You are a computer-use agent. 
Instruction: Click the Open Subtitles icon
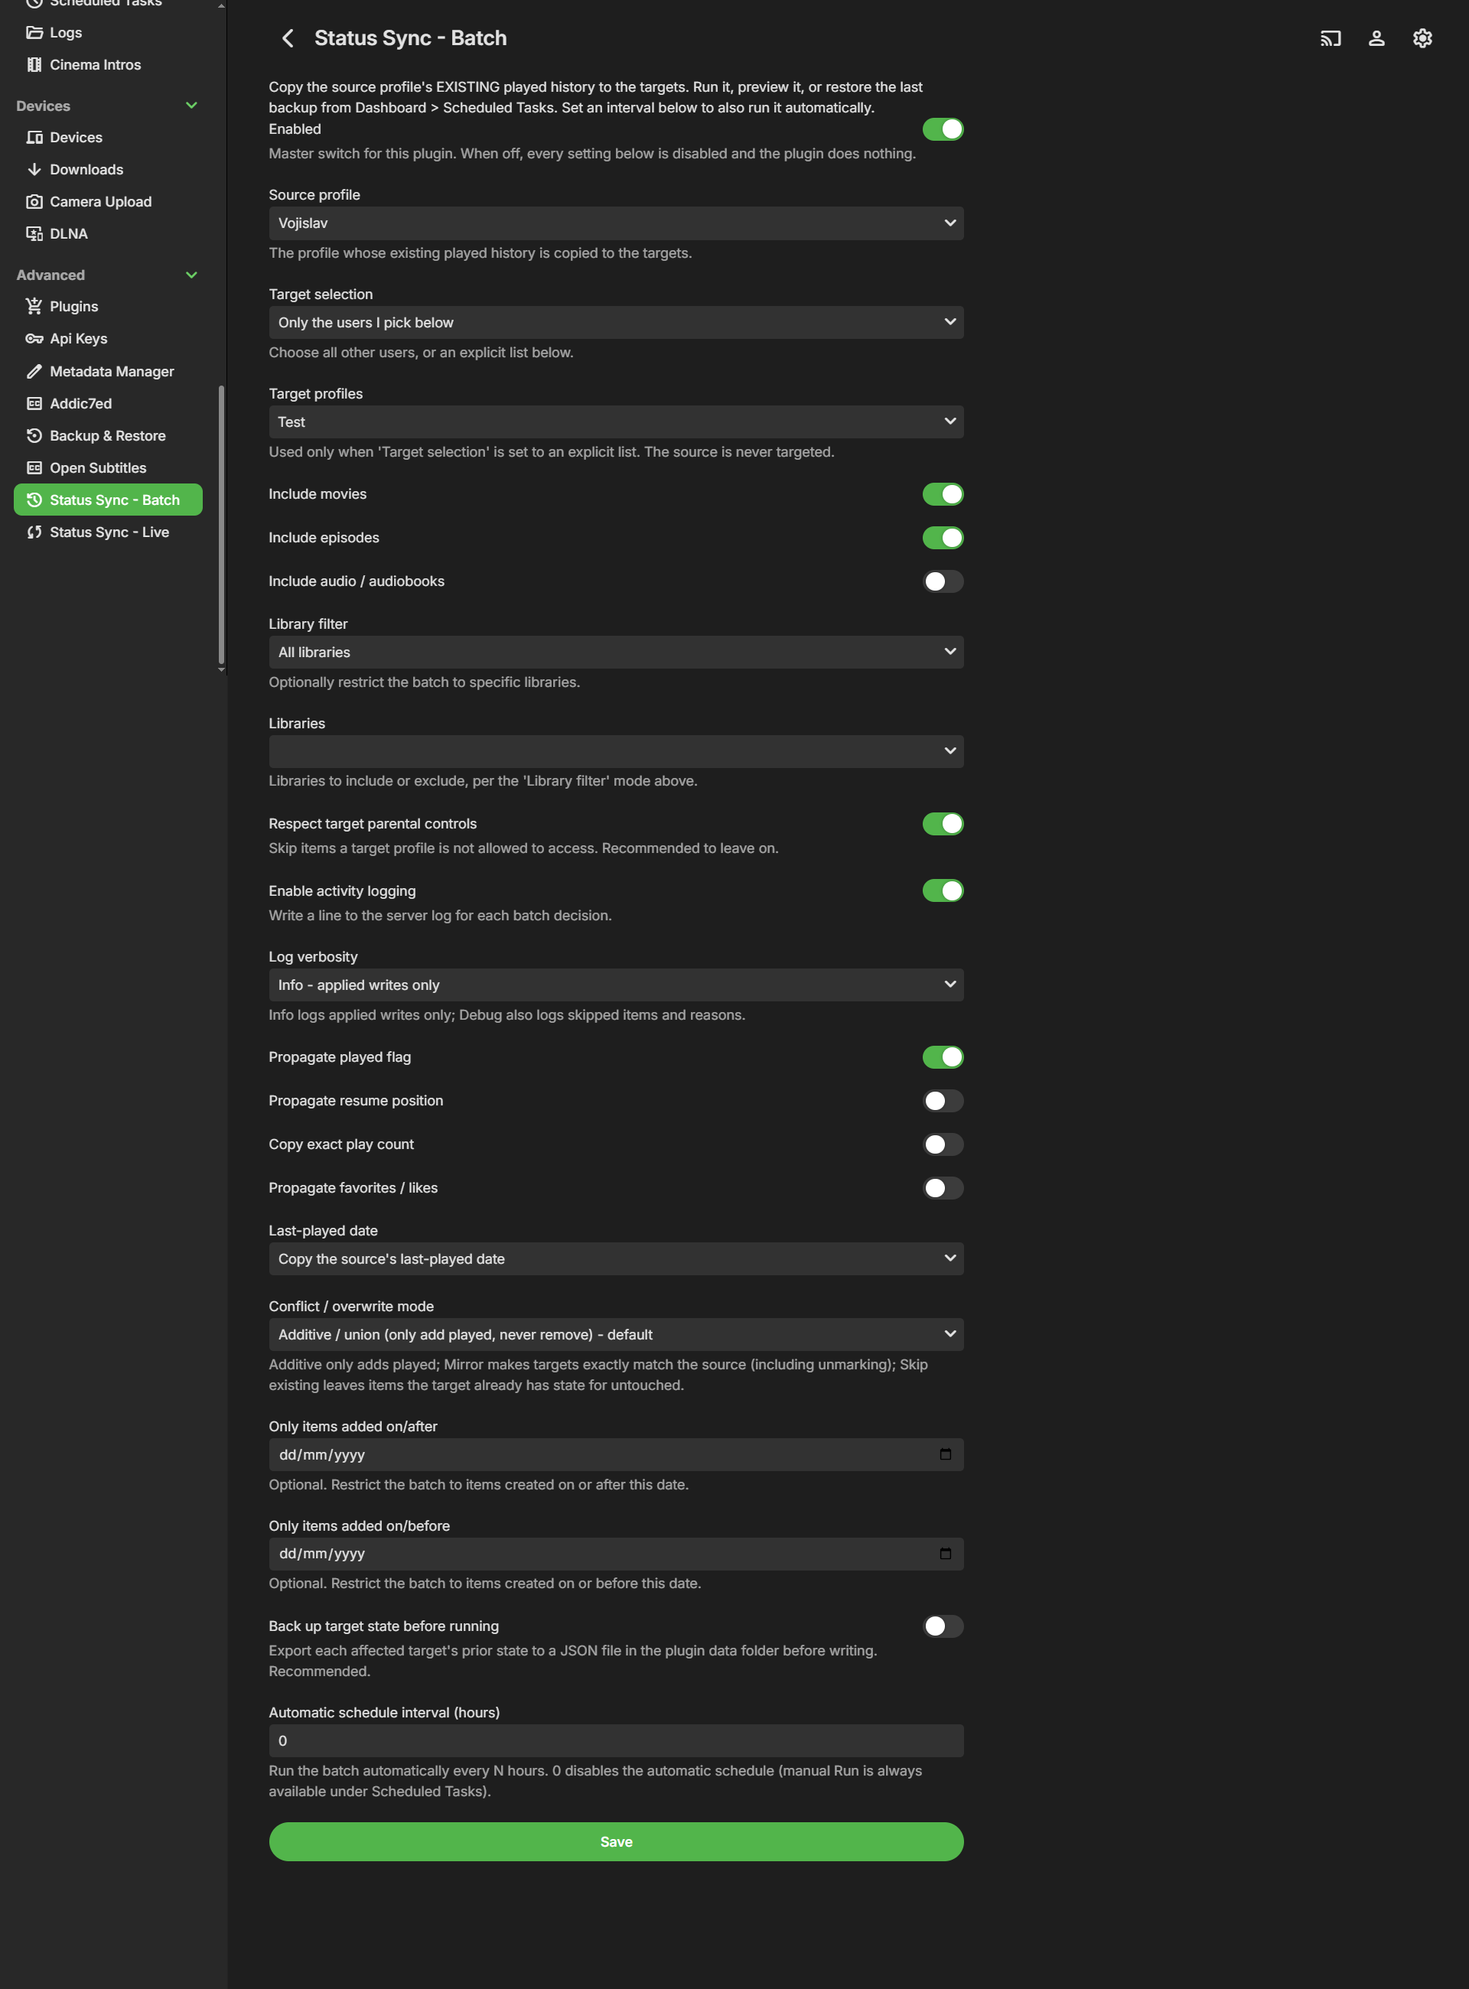click(34, 467)
